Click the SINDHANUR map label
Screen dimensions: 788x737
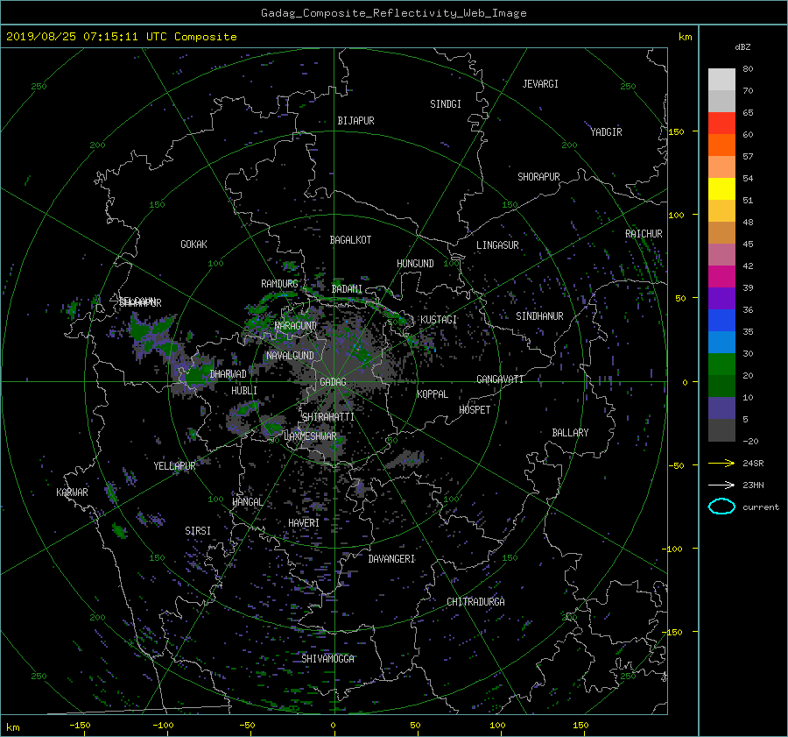pos(539,316)
